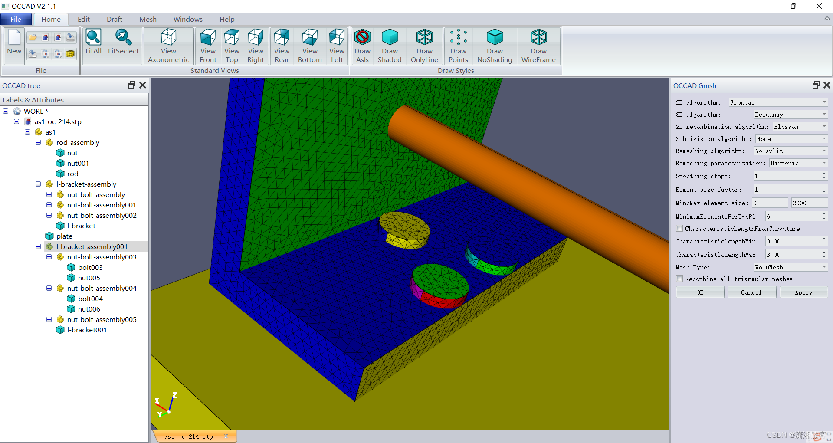Open the Help ribbon tab
The image size is (833, 443).
click(x=226, y=19)
